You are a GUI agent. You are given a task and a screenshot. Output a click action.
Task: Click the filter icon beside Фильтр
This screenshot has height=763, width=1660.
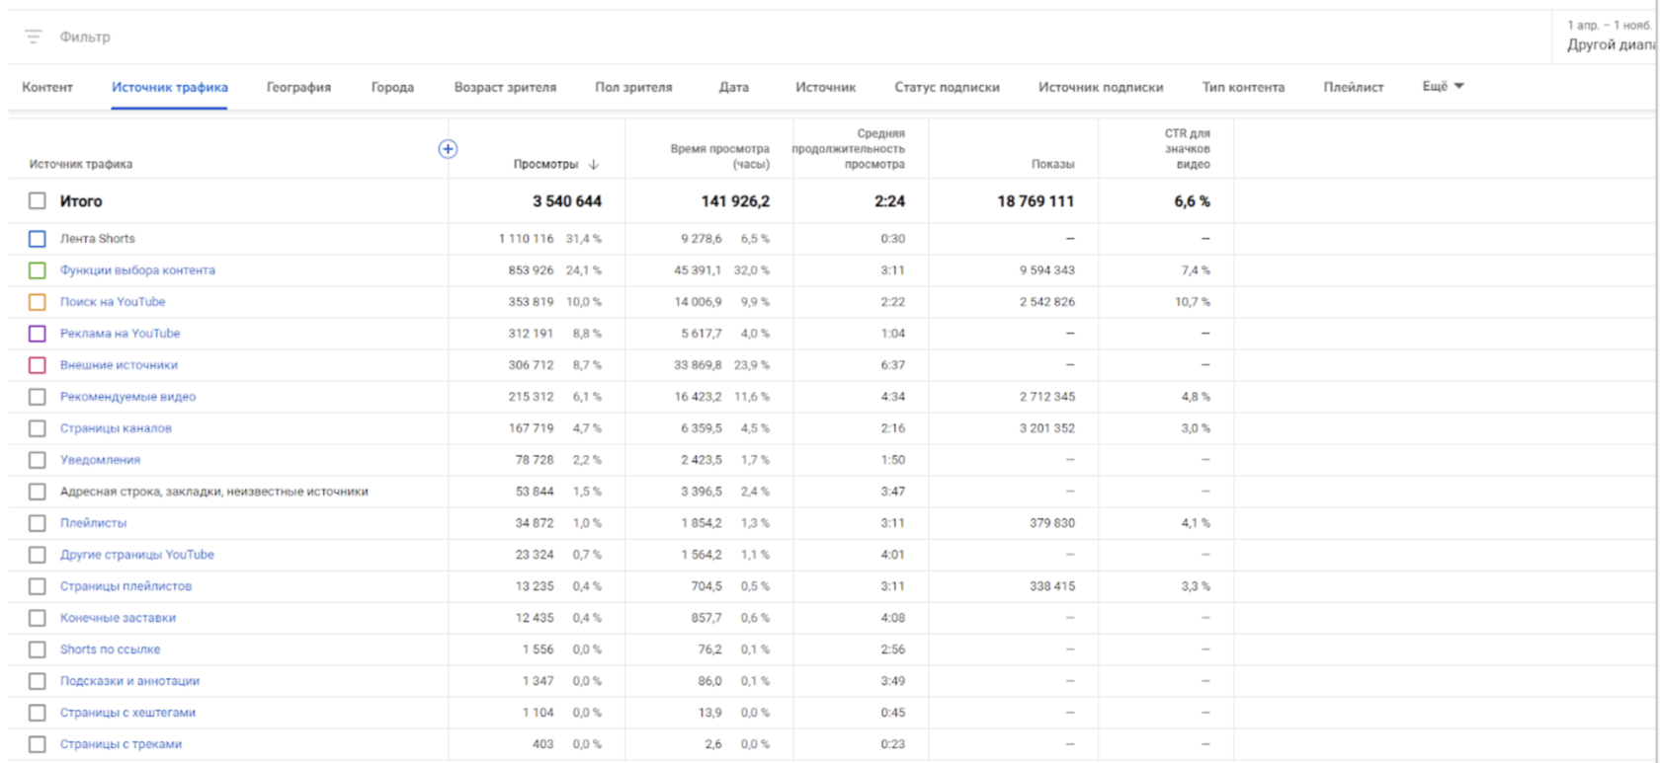34,37
